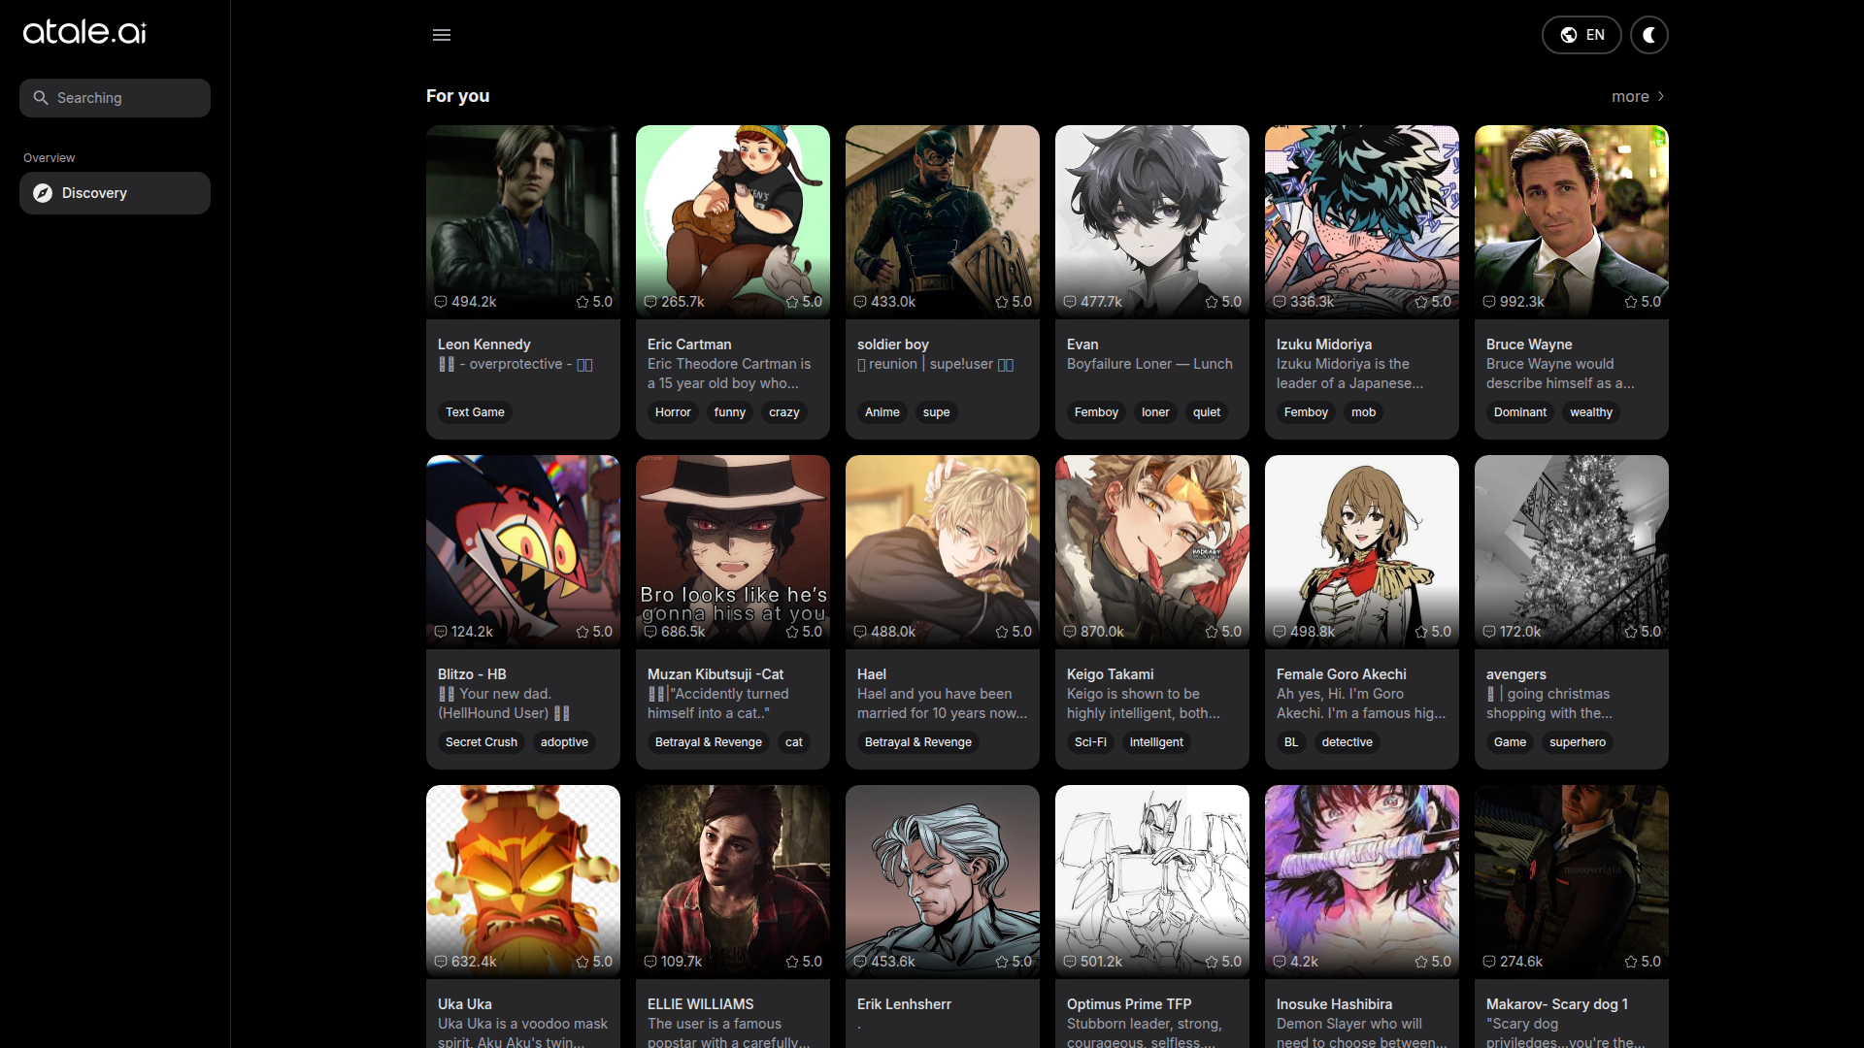Click chat count icon on Bruce Wayne card
The image size is (1864, 1048).
(1489, 302)
